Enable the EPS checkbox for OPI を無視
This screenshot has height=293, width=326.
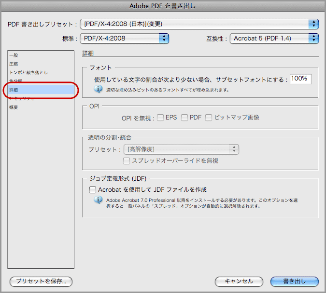click(160, 117)
